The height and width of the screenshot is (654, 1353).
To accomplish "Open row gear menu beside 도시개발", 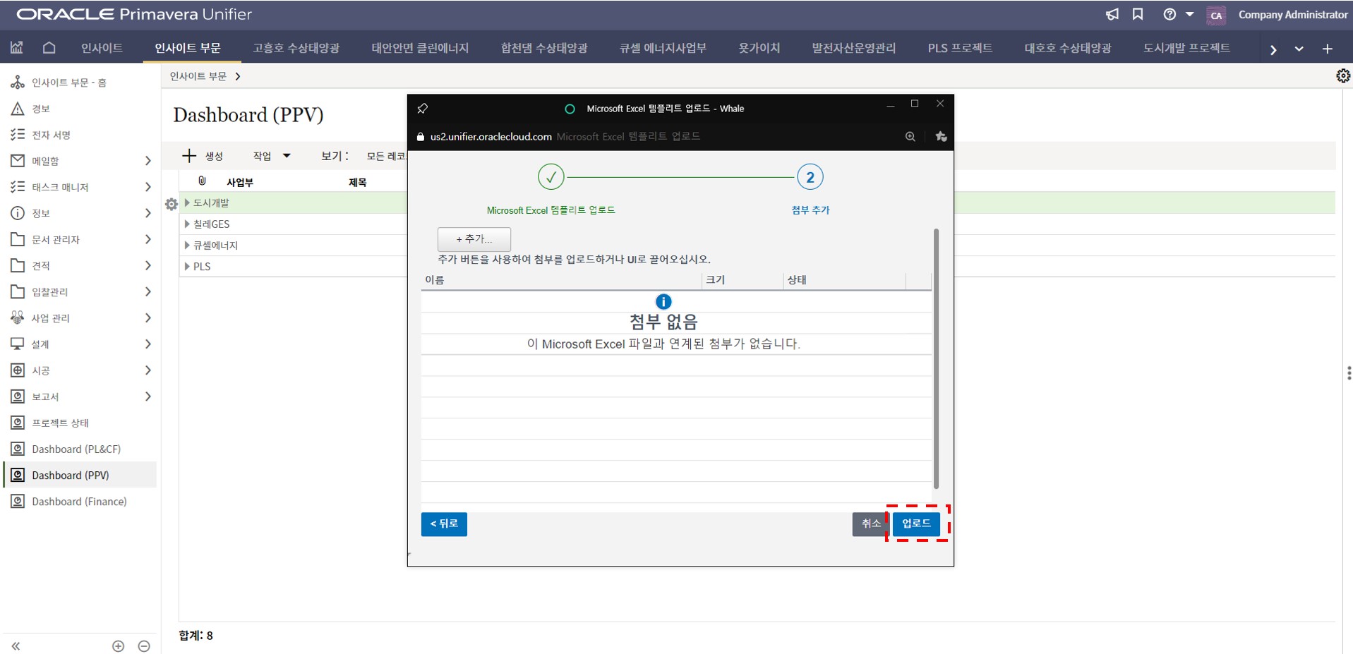I will 172,204.
